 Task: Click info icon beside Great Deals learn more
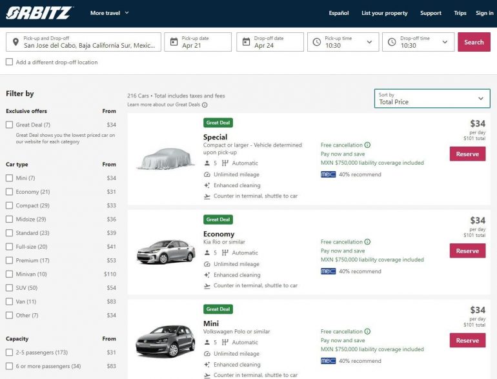pos(205,105)
